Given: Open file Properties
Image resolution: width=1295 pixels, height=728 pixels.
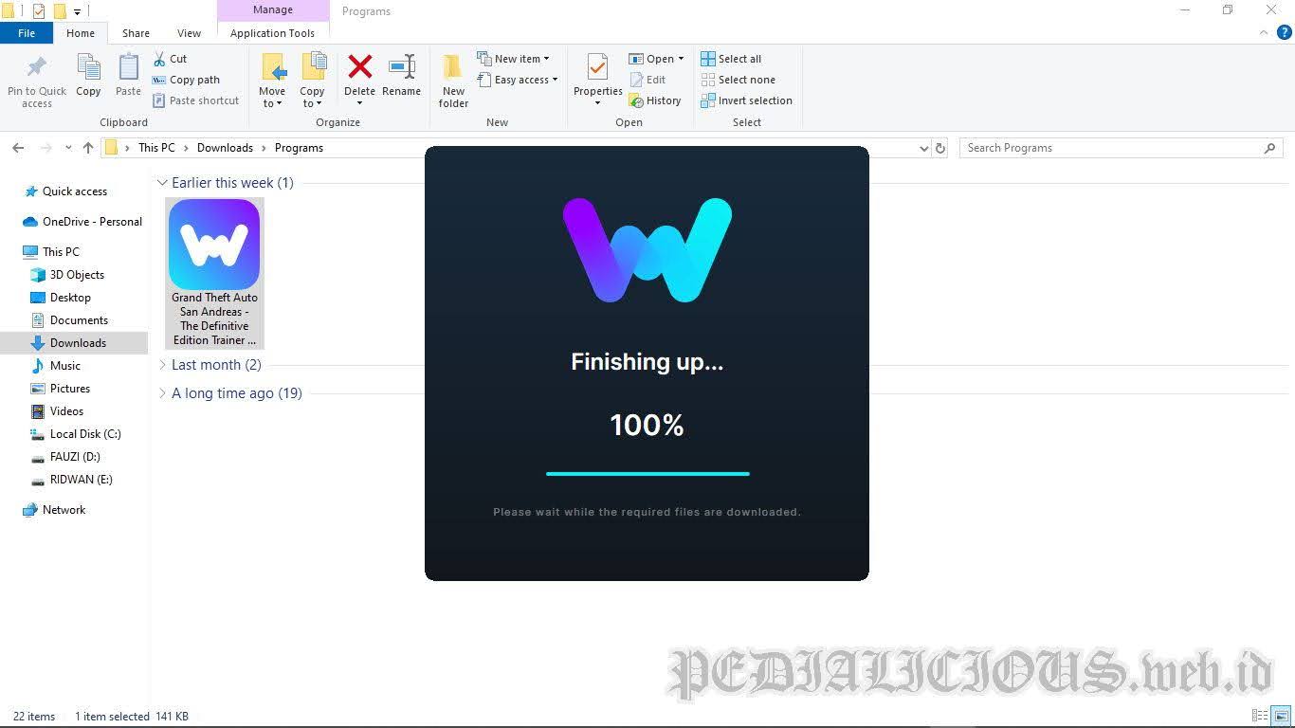Looking at the screenshot, I should click(597, 81).
